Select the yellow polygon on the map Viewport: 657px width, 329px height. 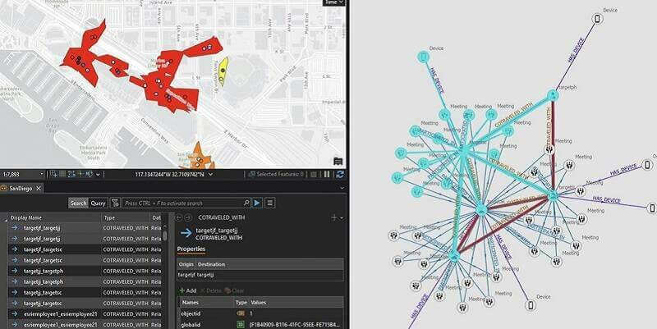coord(223,71)
